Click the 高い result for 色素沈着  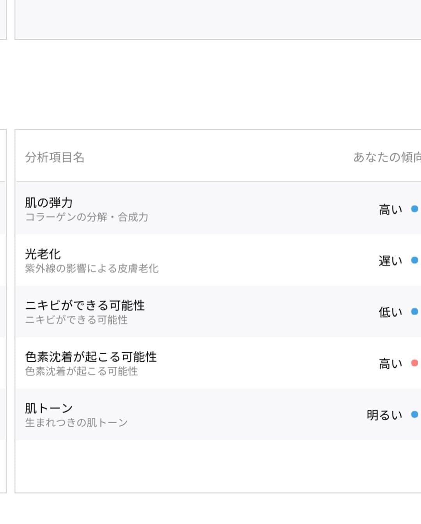click(x=391, y=364)
